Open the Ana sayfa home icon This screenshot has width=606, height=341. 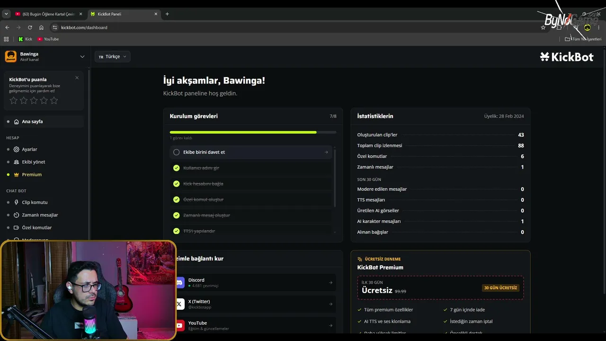(x=17, y=122)
